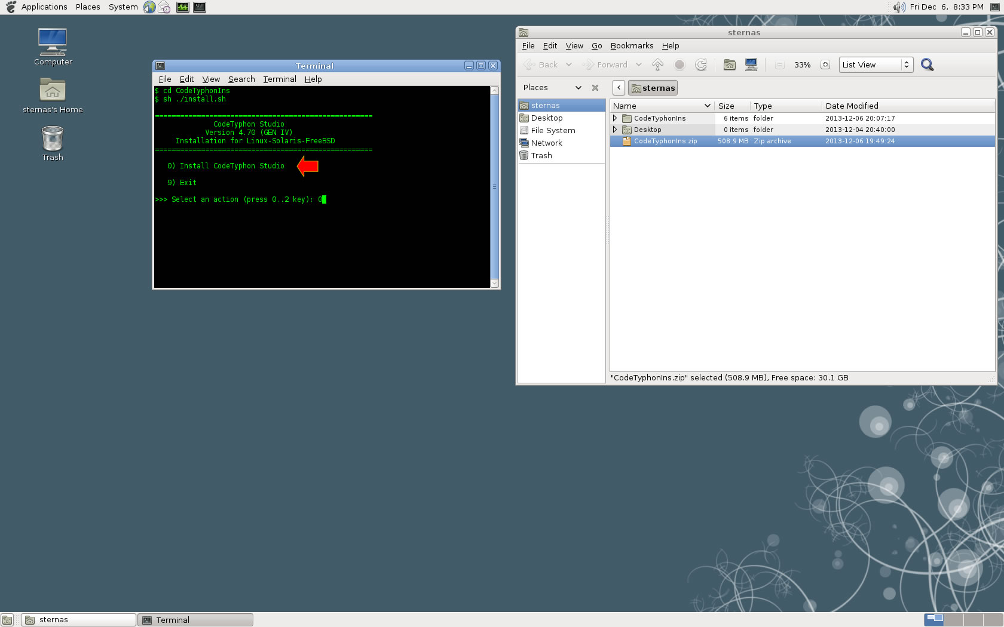Sort by Date Modified column header

coord(908,106)
